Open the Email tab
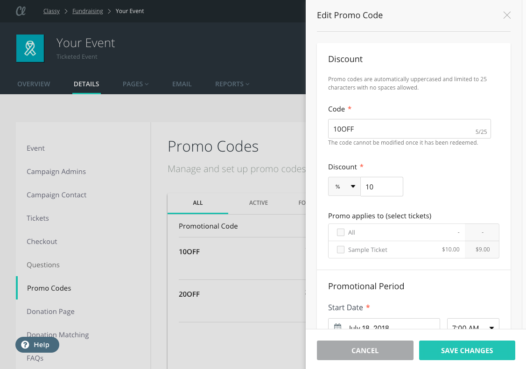526x369 pixels. (x=182, y=84)
